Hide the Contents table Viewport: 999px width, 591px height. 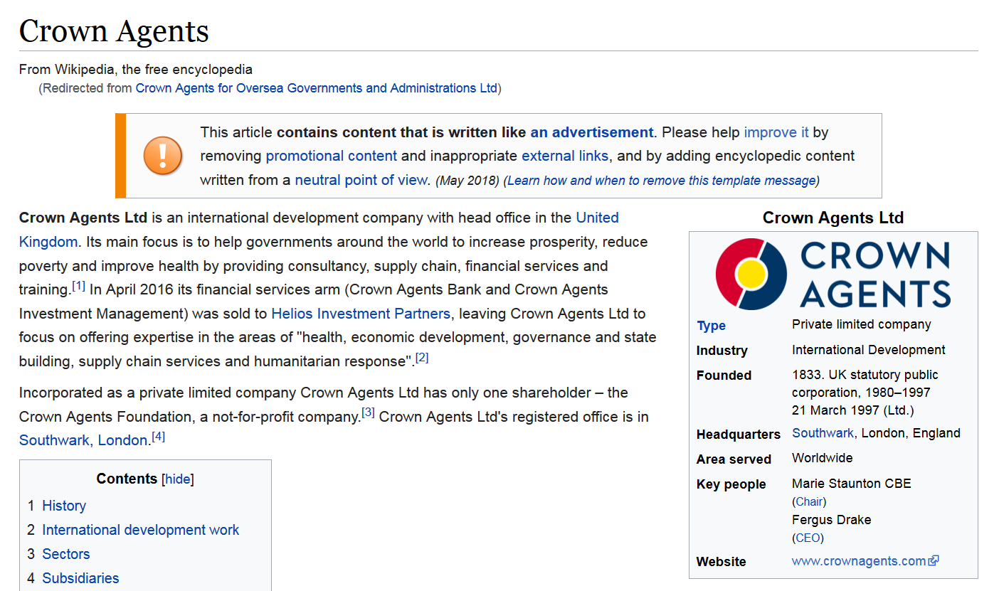click(178, 479)
